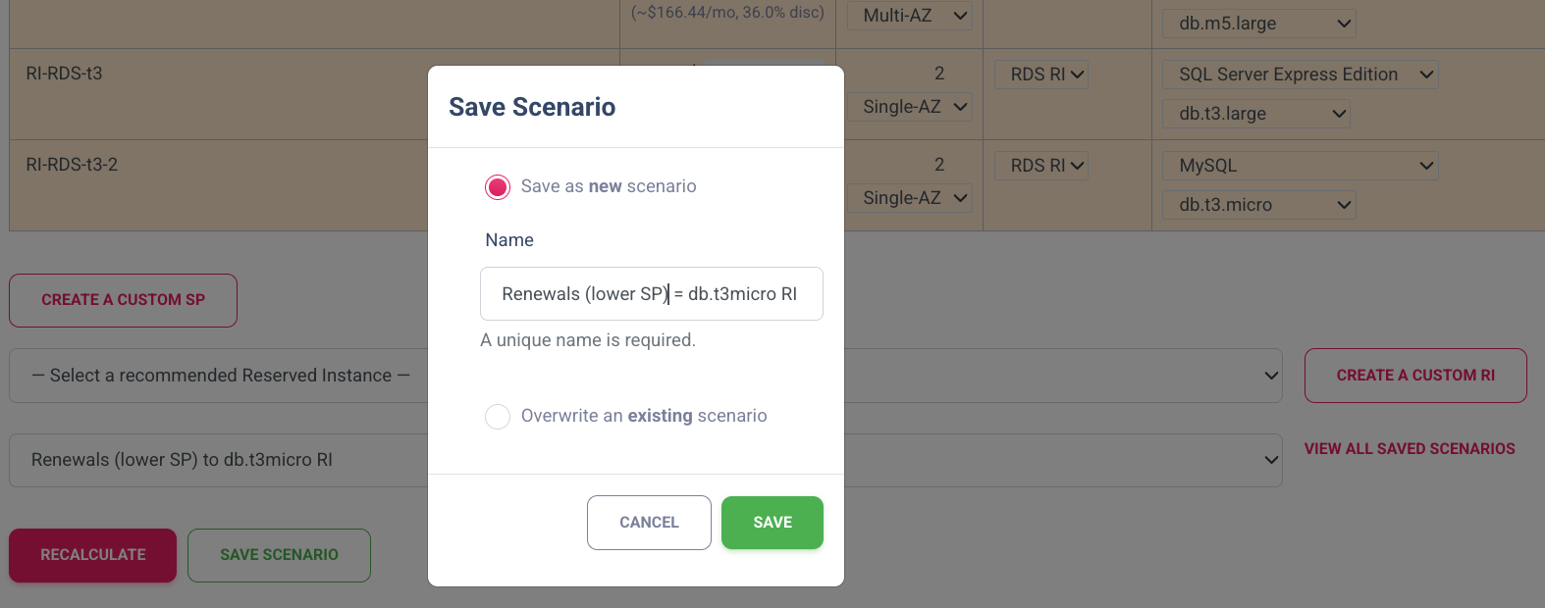The image size is (1545, 608).
Task: Click the RECALCULATE button
Action: pyautogui.click(x=92, y=555)
